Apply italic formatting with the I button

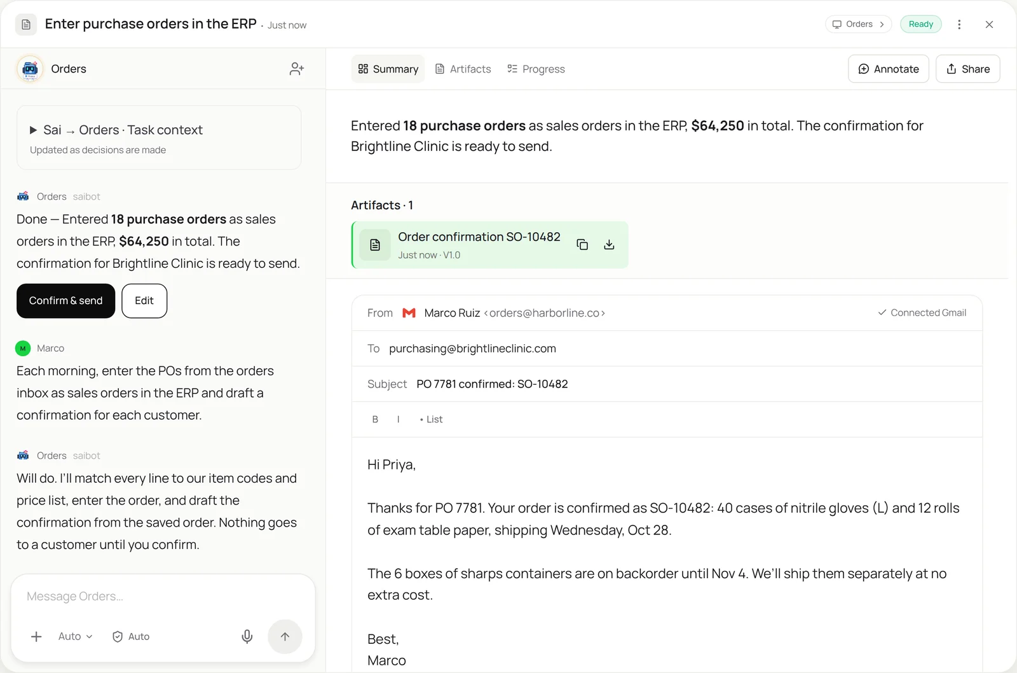(399, 419)
